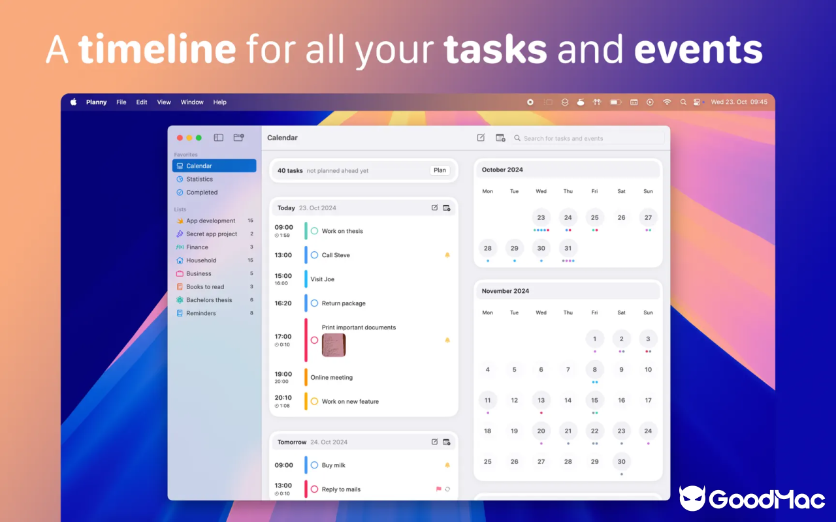Screen dimensions: 836x522
Task: Toggle the sidebar visibility icon
Action: coord(218,137)
